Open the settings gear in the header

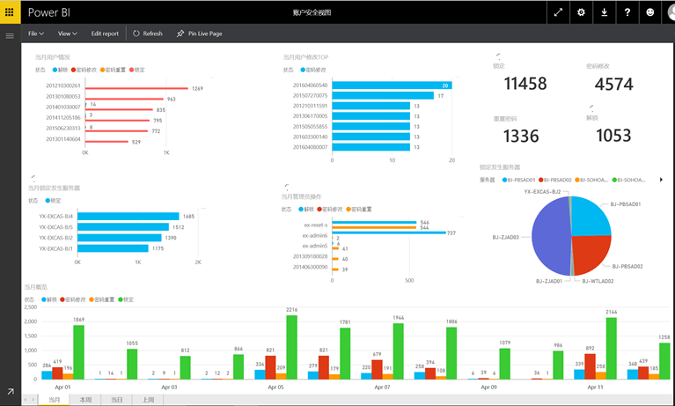(581, 12)
